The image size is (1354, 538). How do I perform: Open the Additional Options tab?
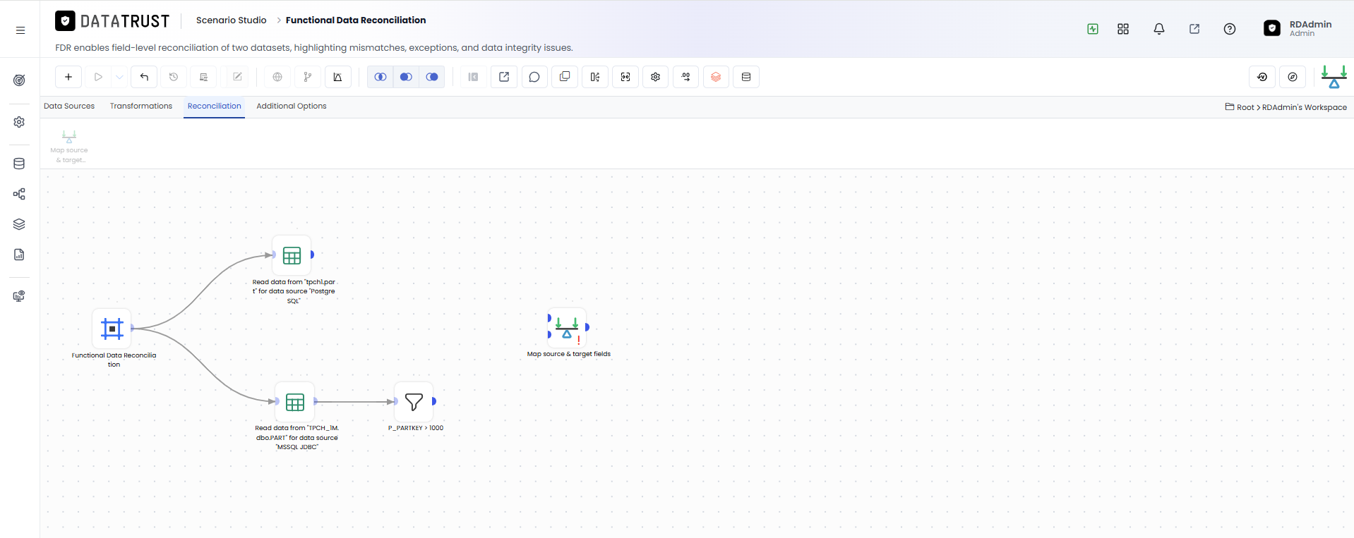pyautogui.click(x=292, y=106)
